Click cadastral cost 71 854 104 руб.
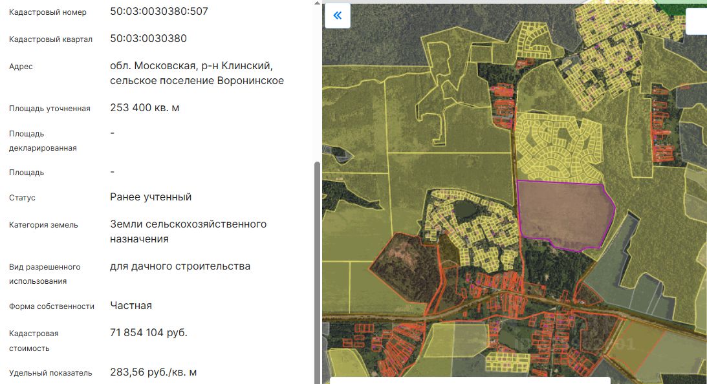707x384 pixels. 148,333
